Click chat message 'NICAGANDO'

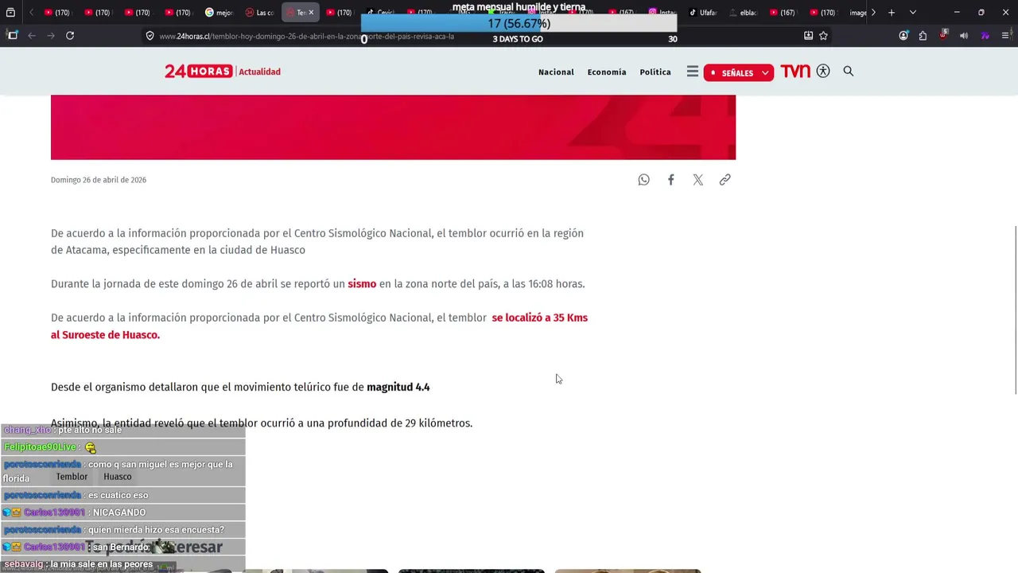pyautogui.click(x=119, y=513)
